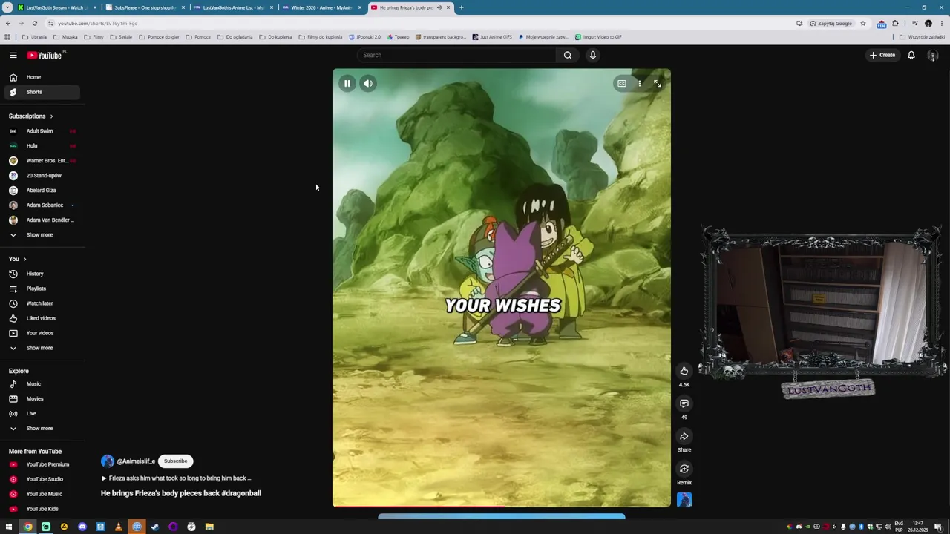Viewport: 950px width, 534px height.
Task: Open YouTube Premium
Action: pyautogui.click(x=42, y=464)
